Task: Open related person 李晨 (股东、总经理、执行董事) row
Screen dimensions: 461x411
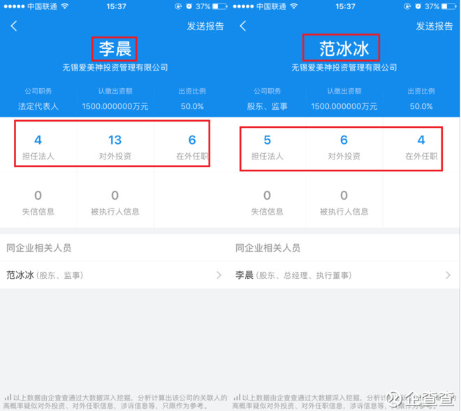Action: point(344,275)
